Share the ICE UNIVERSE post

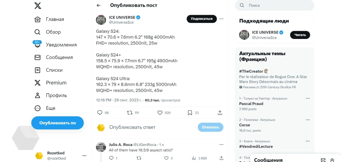[220, 112]
